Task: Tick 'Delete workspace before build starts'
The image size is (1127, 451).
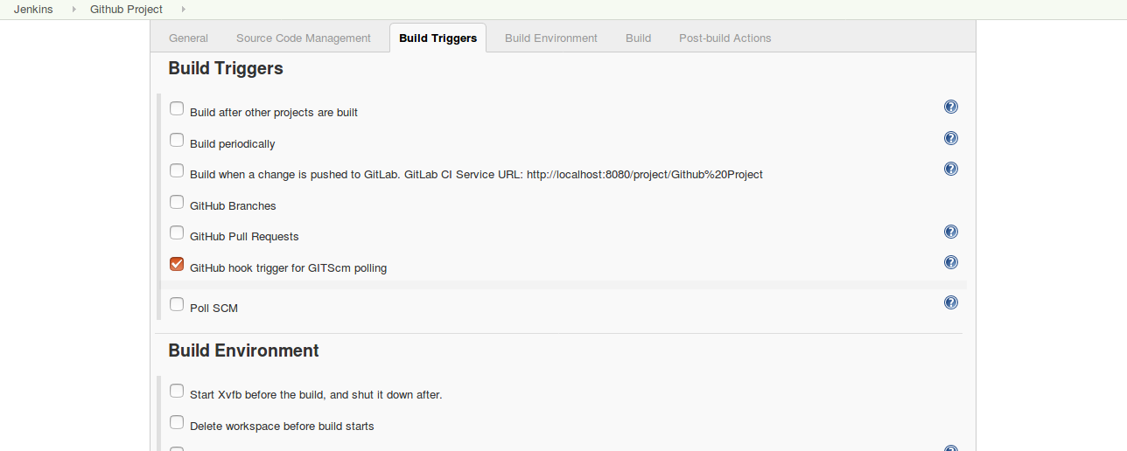Action: [x=177, y=423]
